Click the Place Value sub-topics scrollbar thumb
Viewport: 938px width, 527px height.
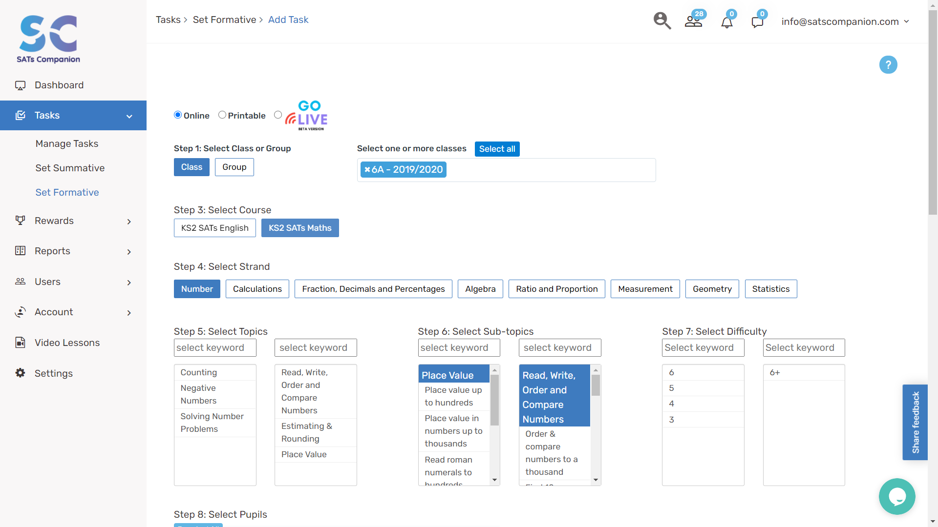pos(494,400)
